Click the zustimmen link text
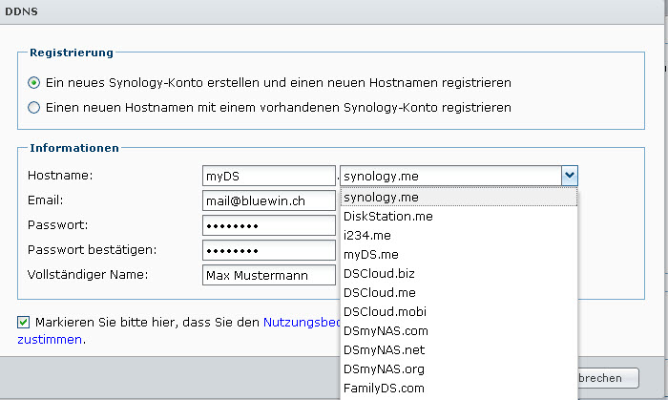668x400 pixels. pos(50,340)
